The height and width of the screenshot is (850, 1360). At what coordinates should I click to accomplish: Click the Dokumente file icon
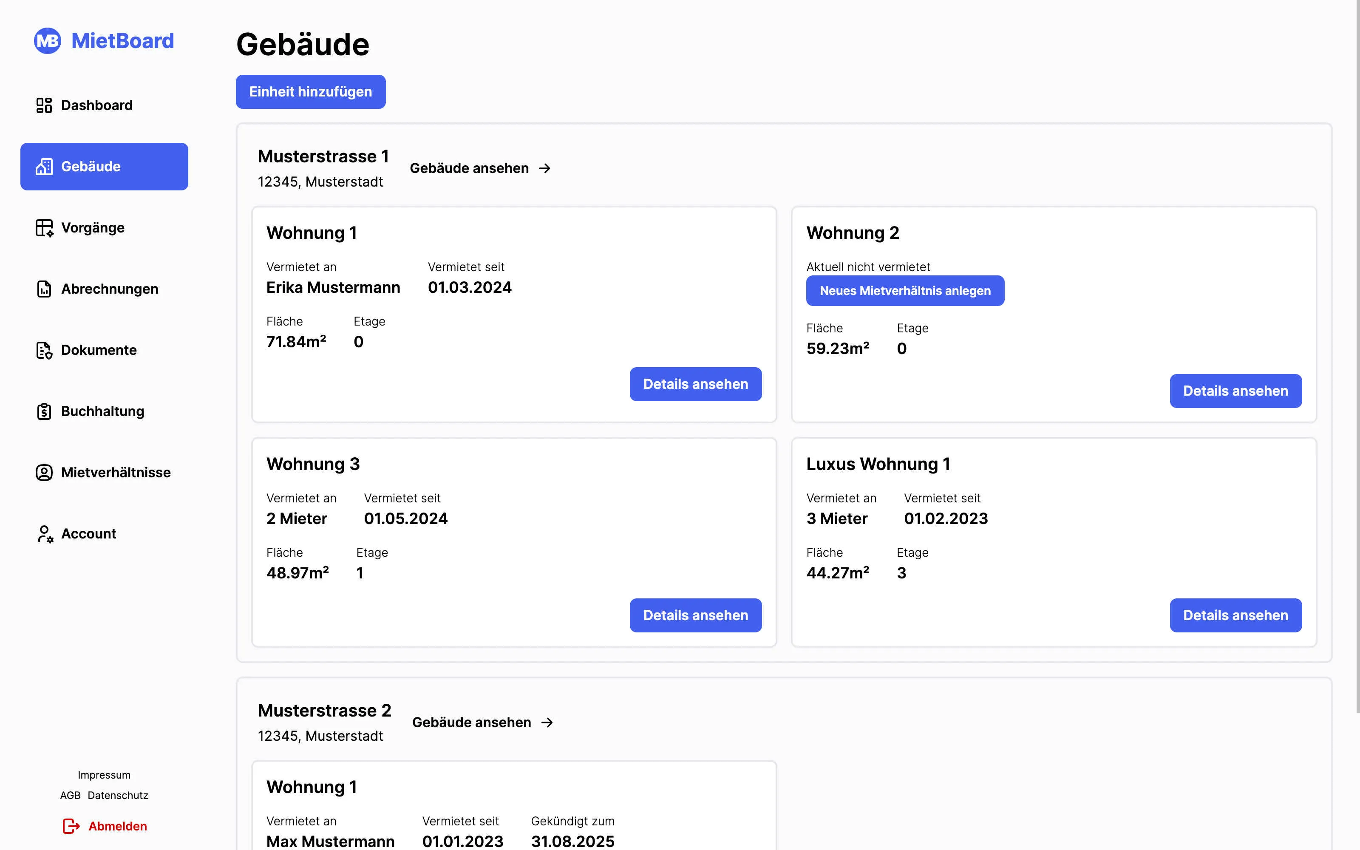tap(44, 350)
